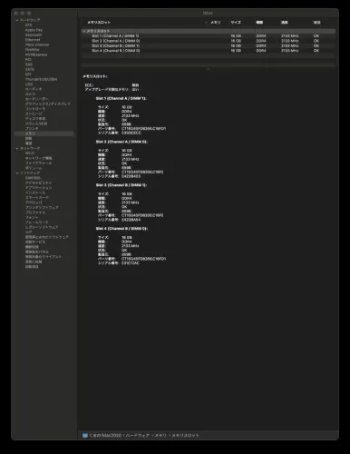Viewport: 350px width, 454px height.
Task: Select SPI in the sidebar
Action: pos(28,74)
